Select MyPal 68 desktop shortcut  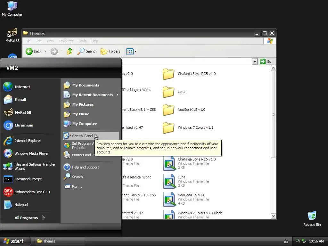[x=12, y=35]
